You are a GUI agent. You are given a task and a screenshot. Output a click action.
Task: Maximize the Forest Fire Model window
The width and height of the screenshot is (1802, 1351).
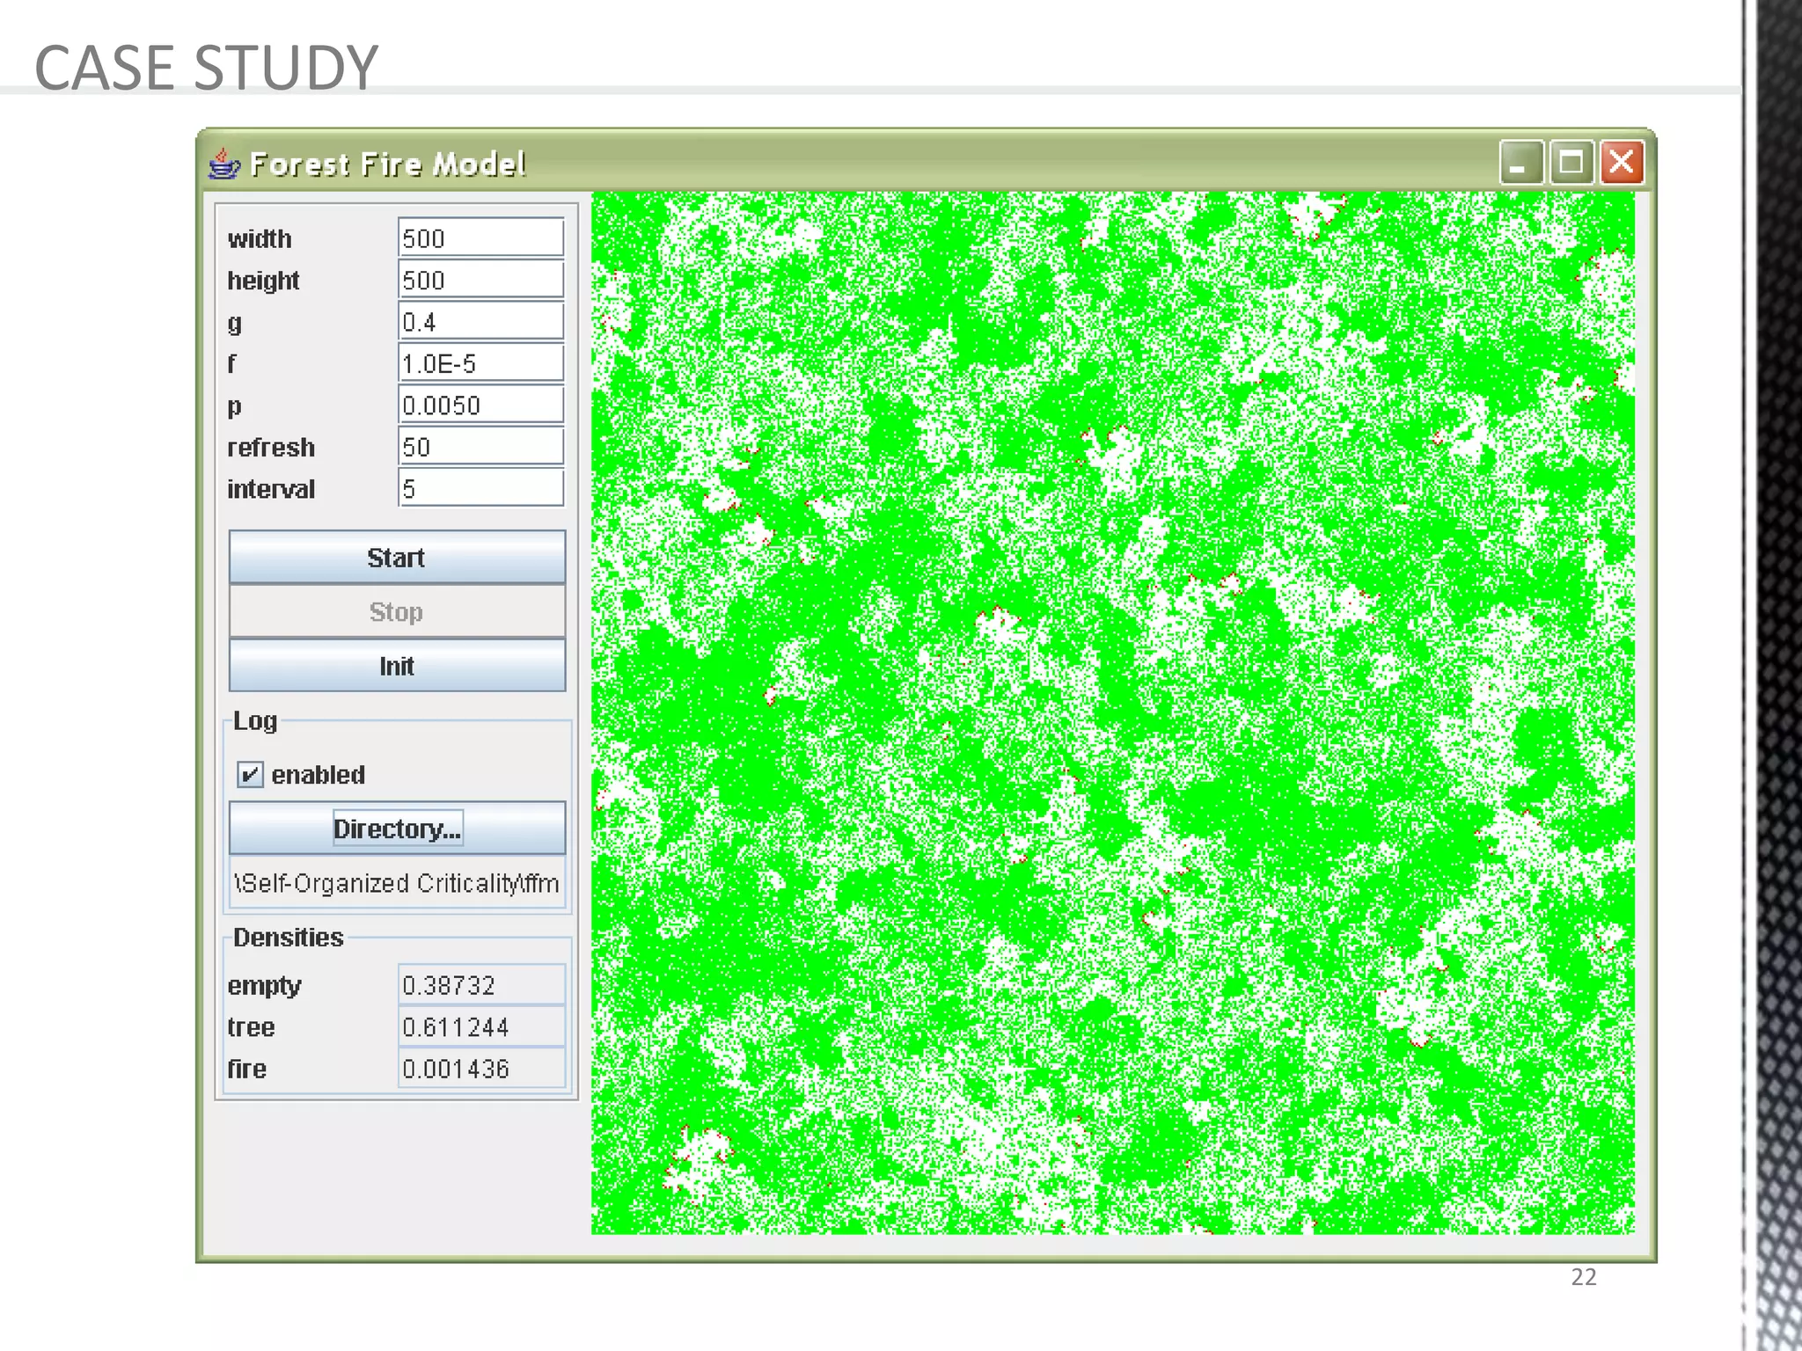(1571, 163)
